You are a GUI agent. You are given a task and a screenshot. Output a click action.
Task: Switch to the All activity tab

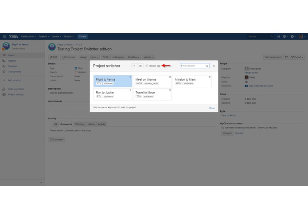[55, 124]
